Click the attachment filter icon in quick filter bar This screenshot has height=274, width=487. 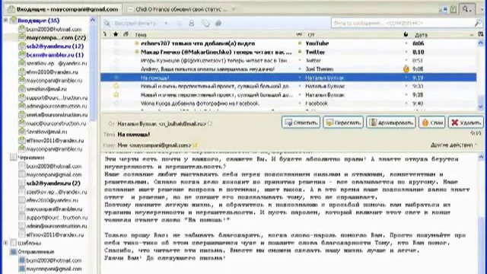click(x=218, y=24)
